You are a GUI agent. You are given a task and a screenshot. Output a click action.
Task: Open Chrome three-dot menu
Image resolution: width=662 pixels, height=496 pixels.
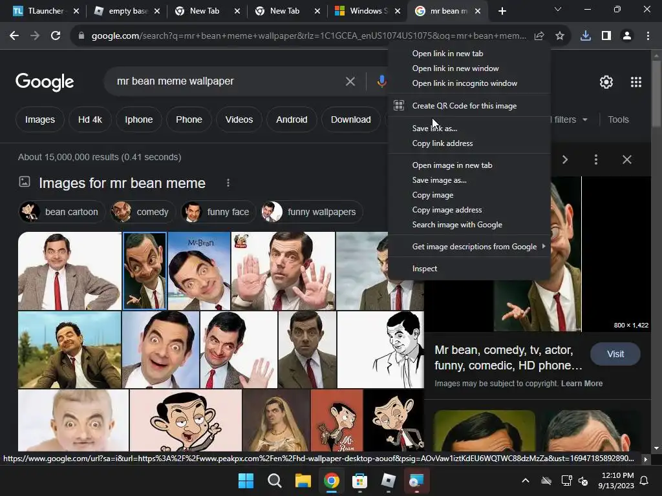coord(648,36)
